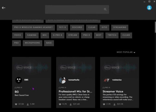Select the GAMING tag

tap(32, 35)
